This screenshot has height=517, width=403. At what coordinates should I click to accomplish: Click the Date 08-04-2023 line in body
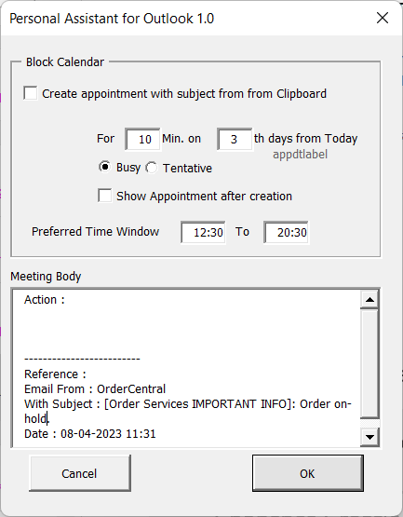pos(90,433)
